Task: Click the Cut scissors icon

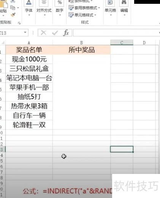Action: (13, 1)
